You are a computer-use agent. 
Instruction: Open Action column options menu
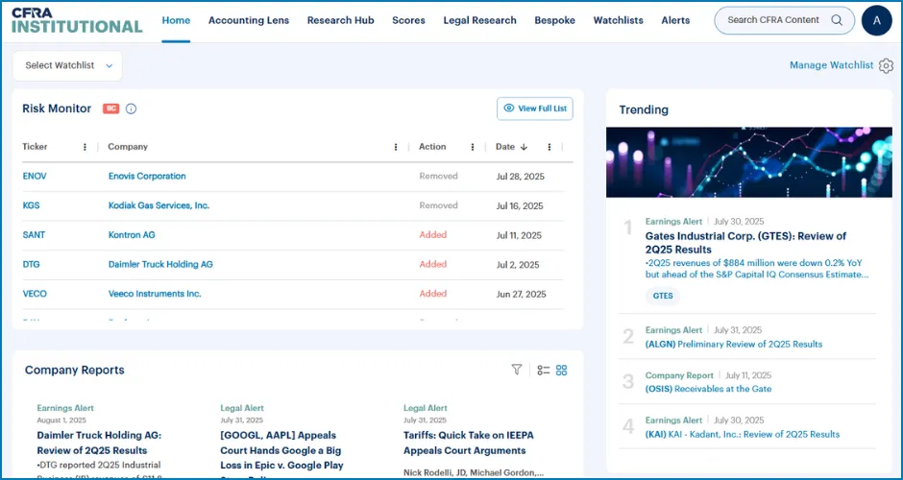473,147
